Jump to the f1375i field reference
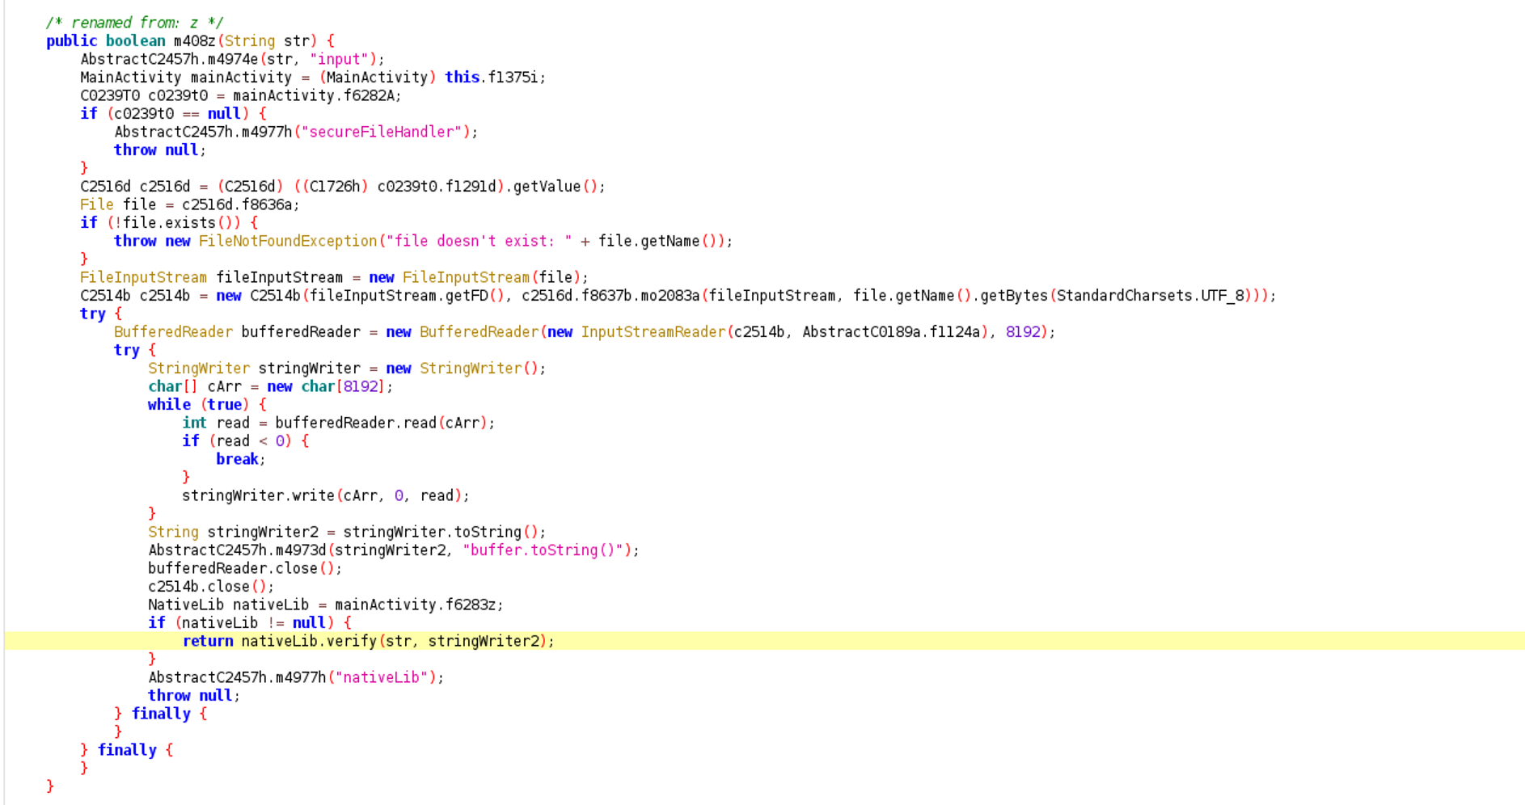Image resolution: width=1525 pixels, height=805 pixels. (x=516, y=78)
